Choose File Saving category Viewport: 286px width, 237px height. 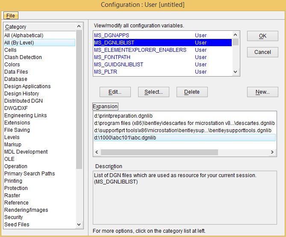pos(39,130)
